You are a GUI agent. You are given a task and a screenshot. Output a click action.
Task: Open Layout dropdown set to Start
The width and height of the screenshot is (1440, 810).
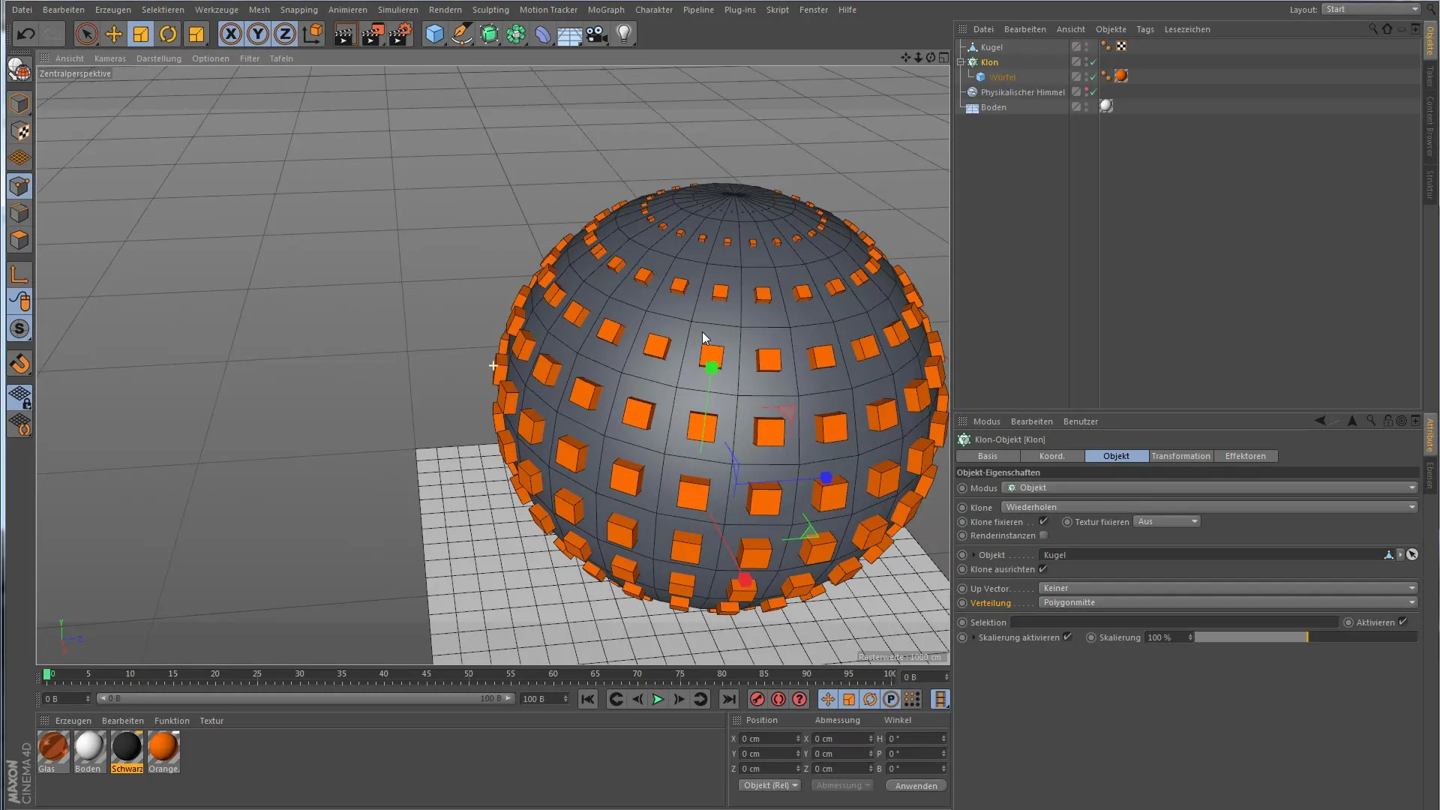pyautogui.click(x=1371, y=9)
